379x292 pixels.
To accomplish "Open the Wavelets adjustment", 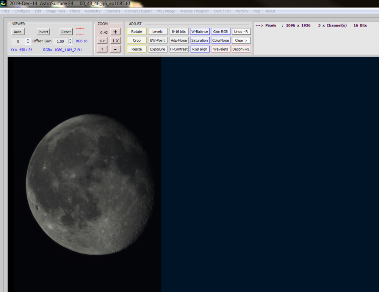I will [x=221, y=49].
